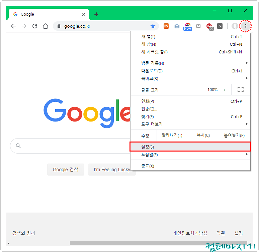Open the rainbow New extension icon
Viewport: 259px width, 252px height.
click(187, 27)
